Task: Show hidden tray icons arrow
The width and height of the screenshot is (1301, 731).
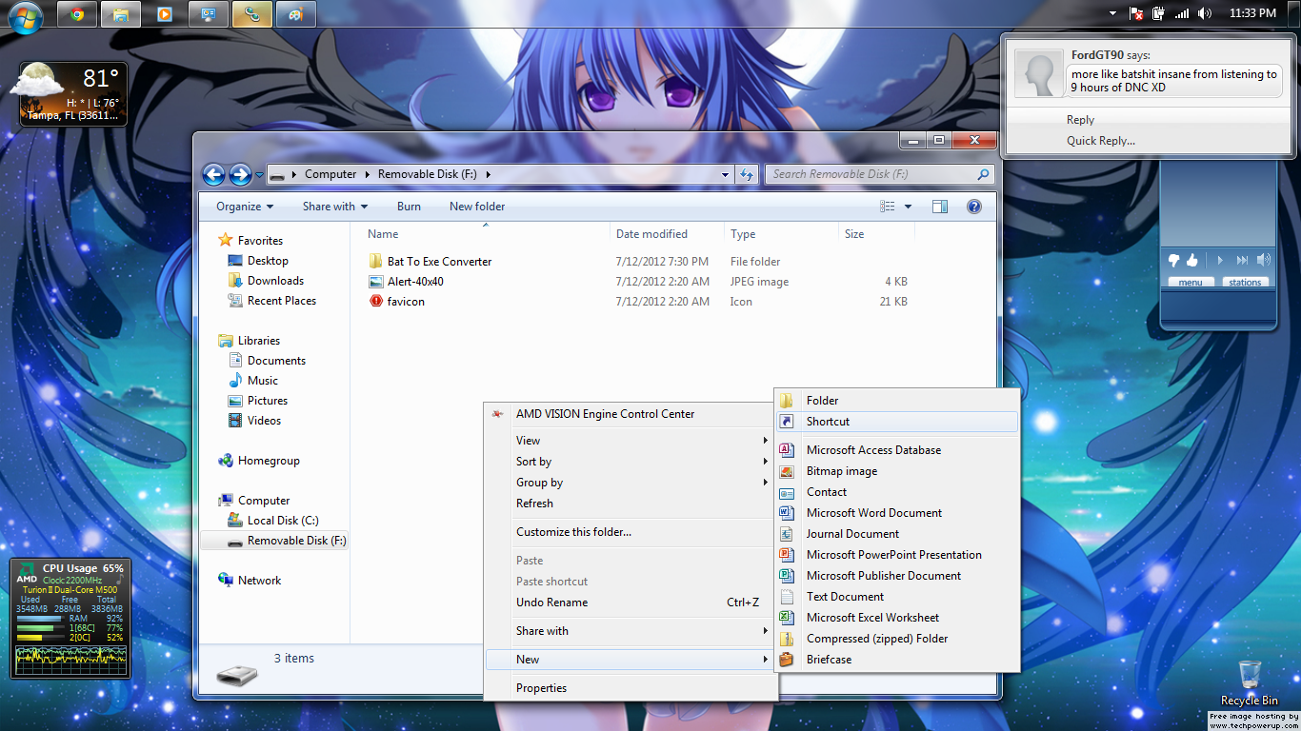Action: (1112, 13)
